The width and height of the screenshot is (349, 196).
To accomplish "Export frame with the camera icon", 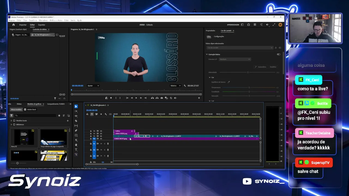I will 162,98.
